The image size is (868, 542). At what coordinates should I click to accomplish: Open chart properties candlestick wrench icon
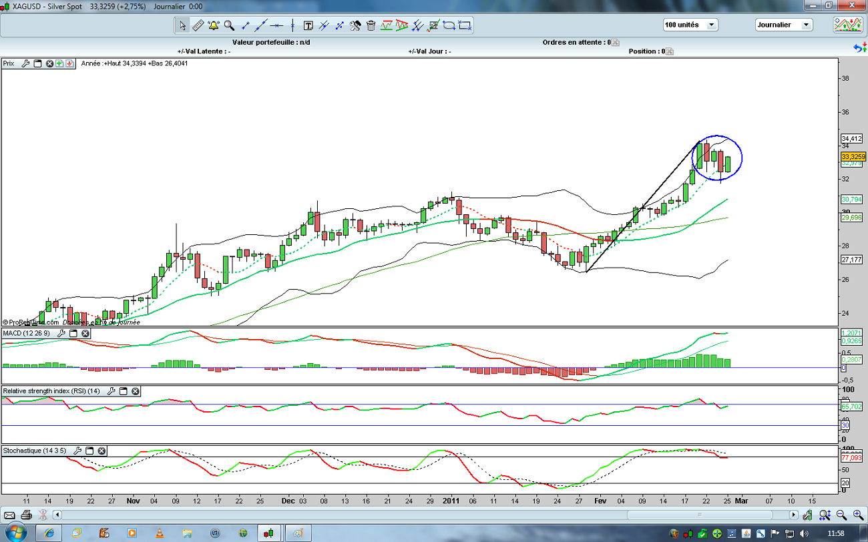point(809,515)
